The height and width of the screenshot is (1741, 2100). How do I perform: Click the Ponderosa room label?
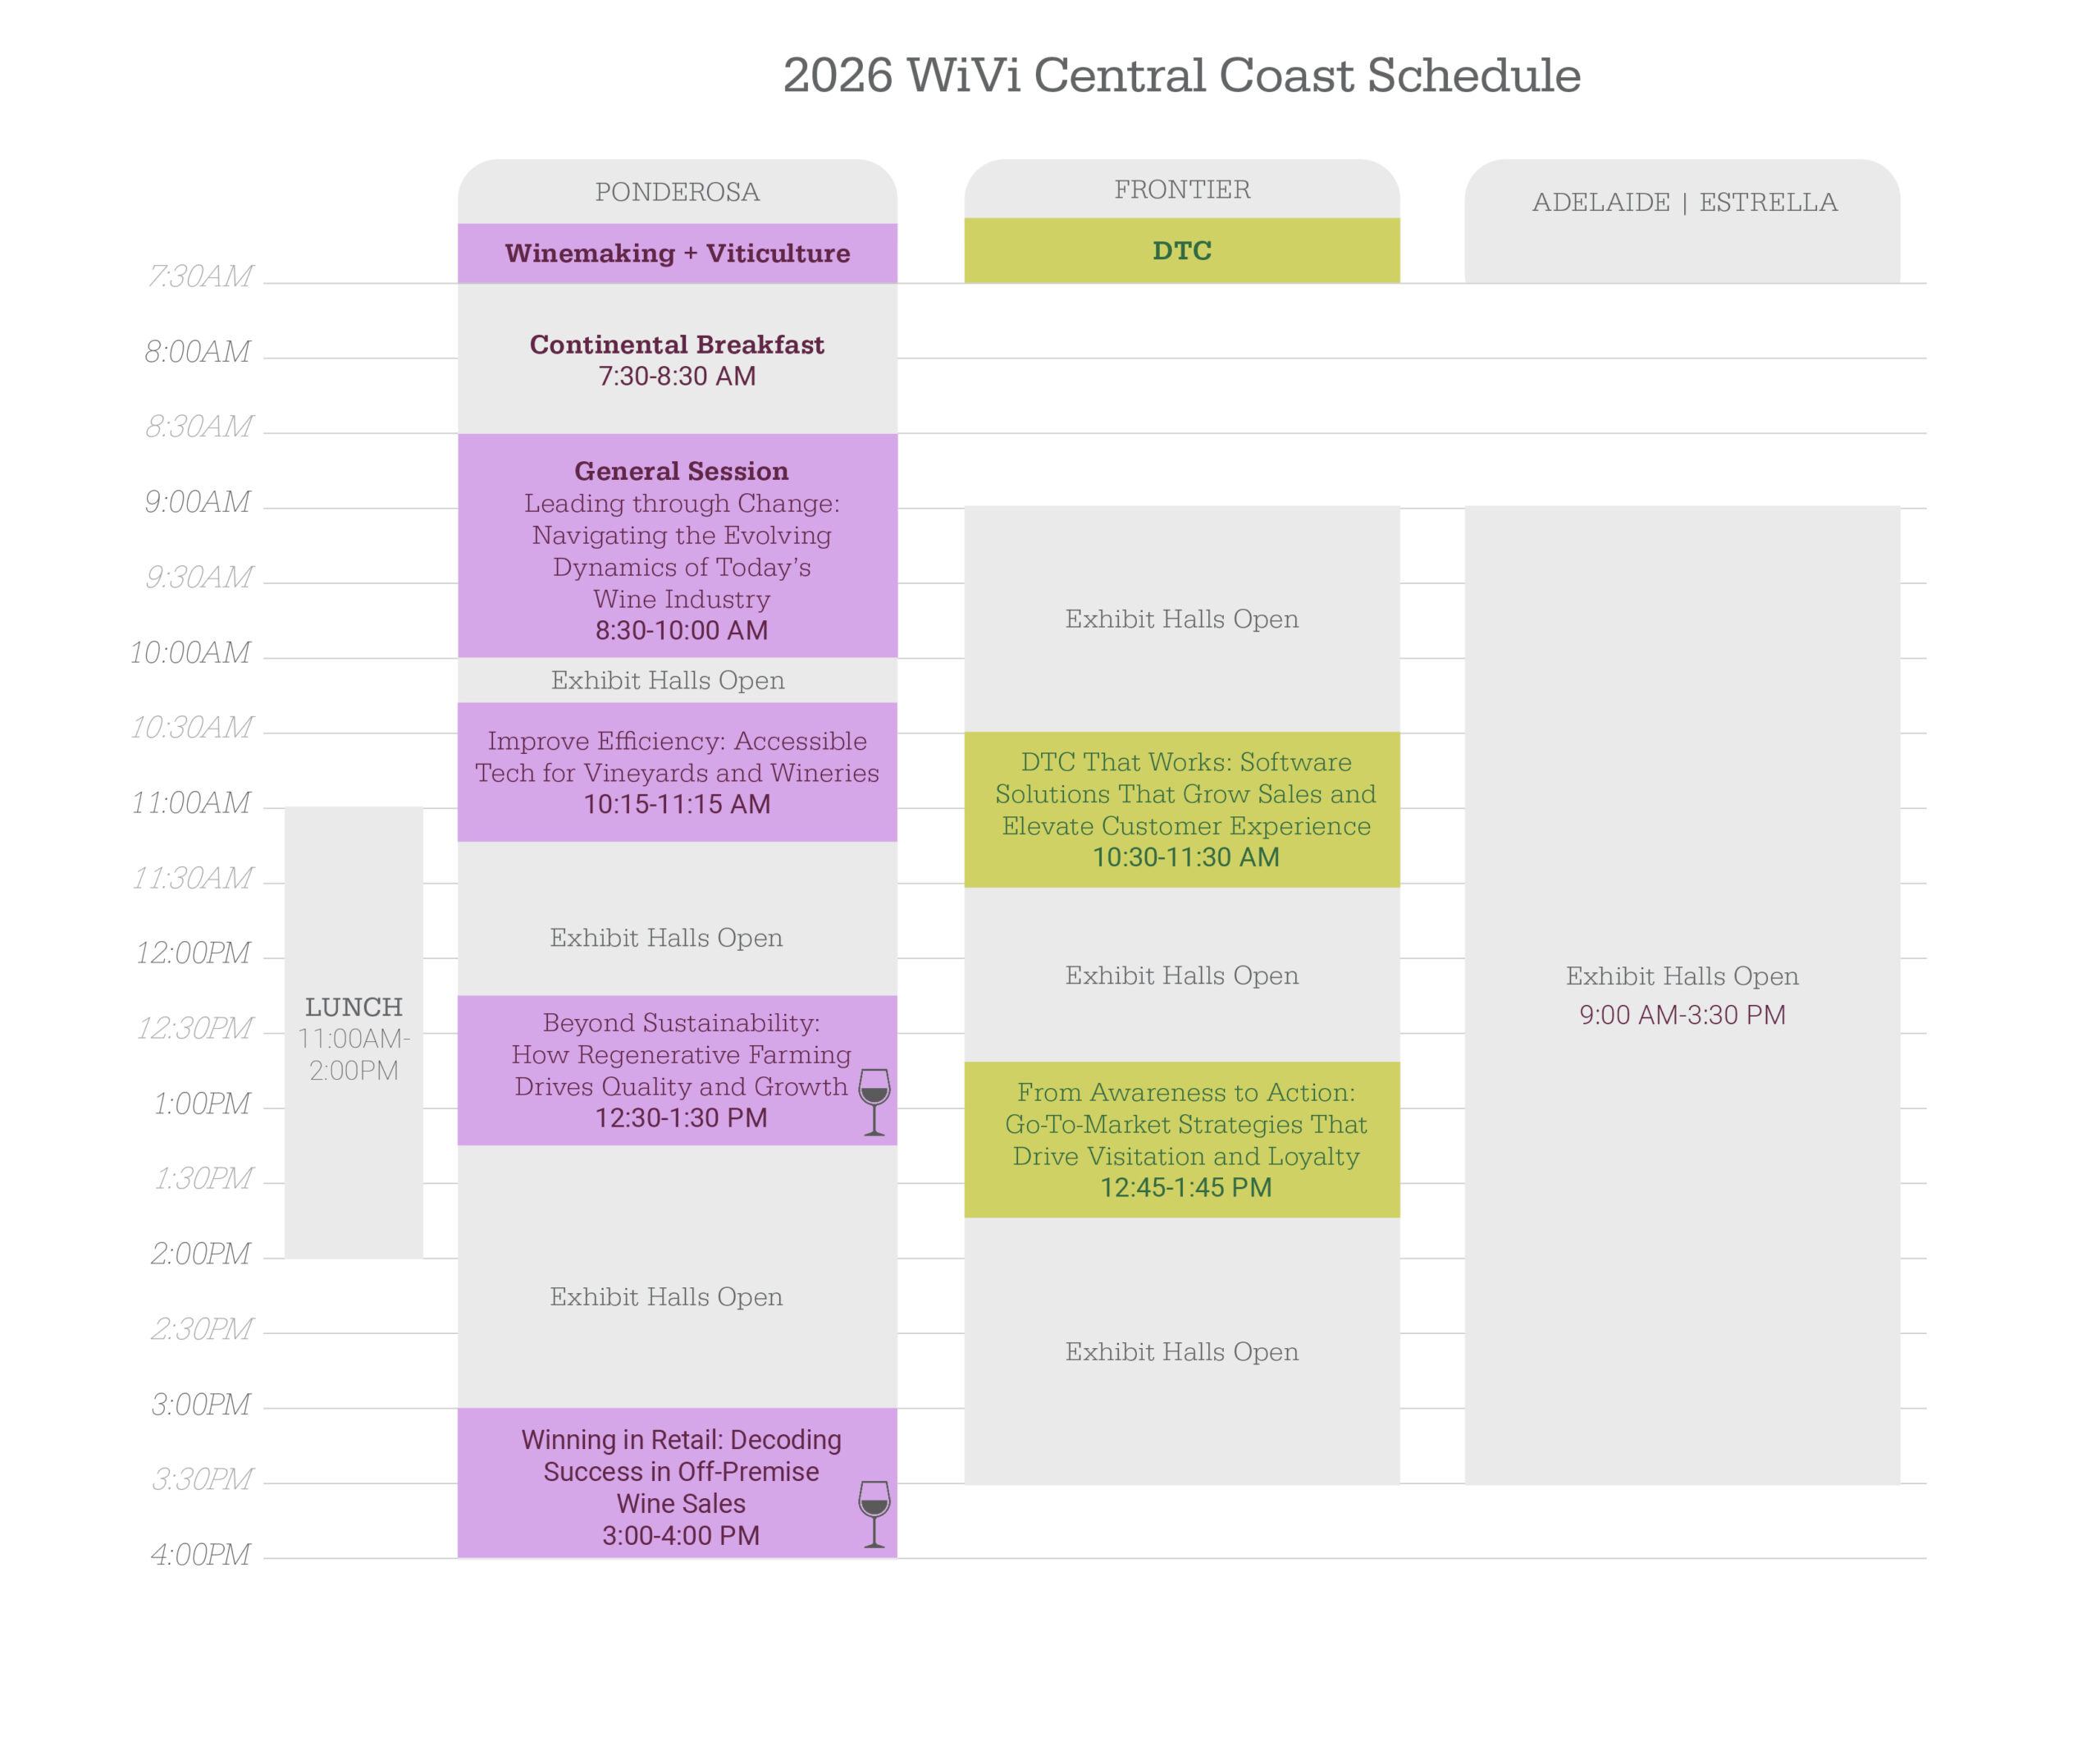point(677,191)
